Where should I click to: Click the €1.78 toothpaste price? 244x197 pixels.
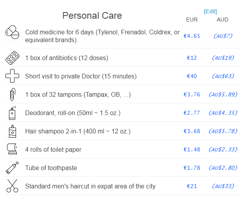(x=192, y=168)
